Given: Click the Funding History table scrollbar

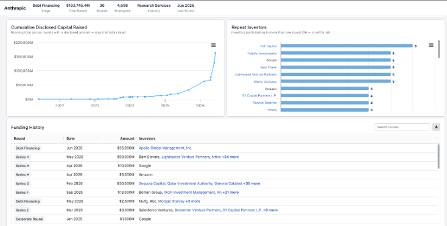Looking at the screenshot, I should click(x=438, y=156).
